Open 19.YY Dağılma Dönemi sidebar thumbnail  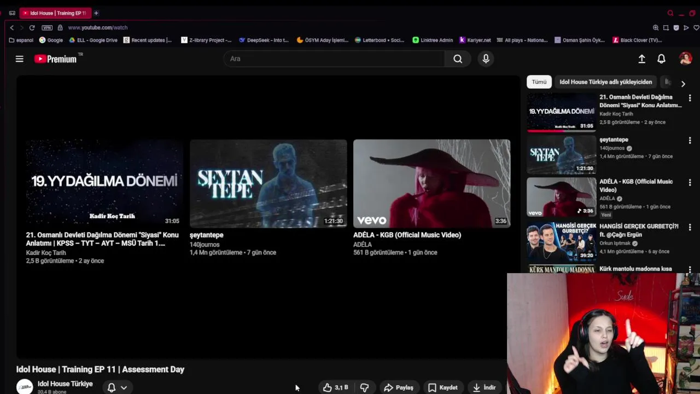(562, 112)
